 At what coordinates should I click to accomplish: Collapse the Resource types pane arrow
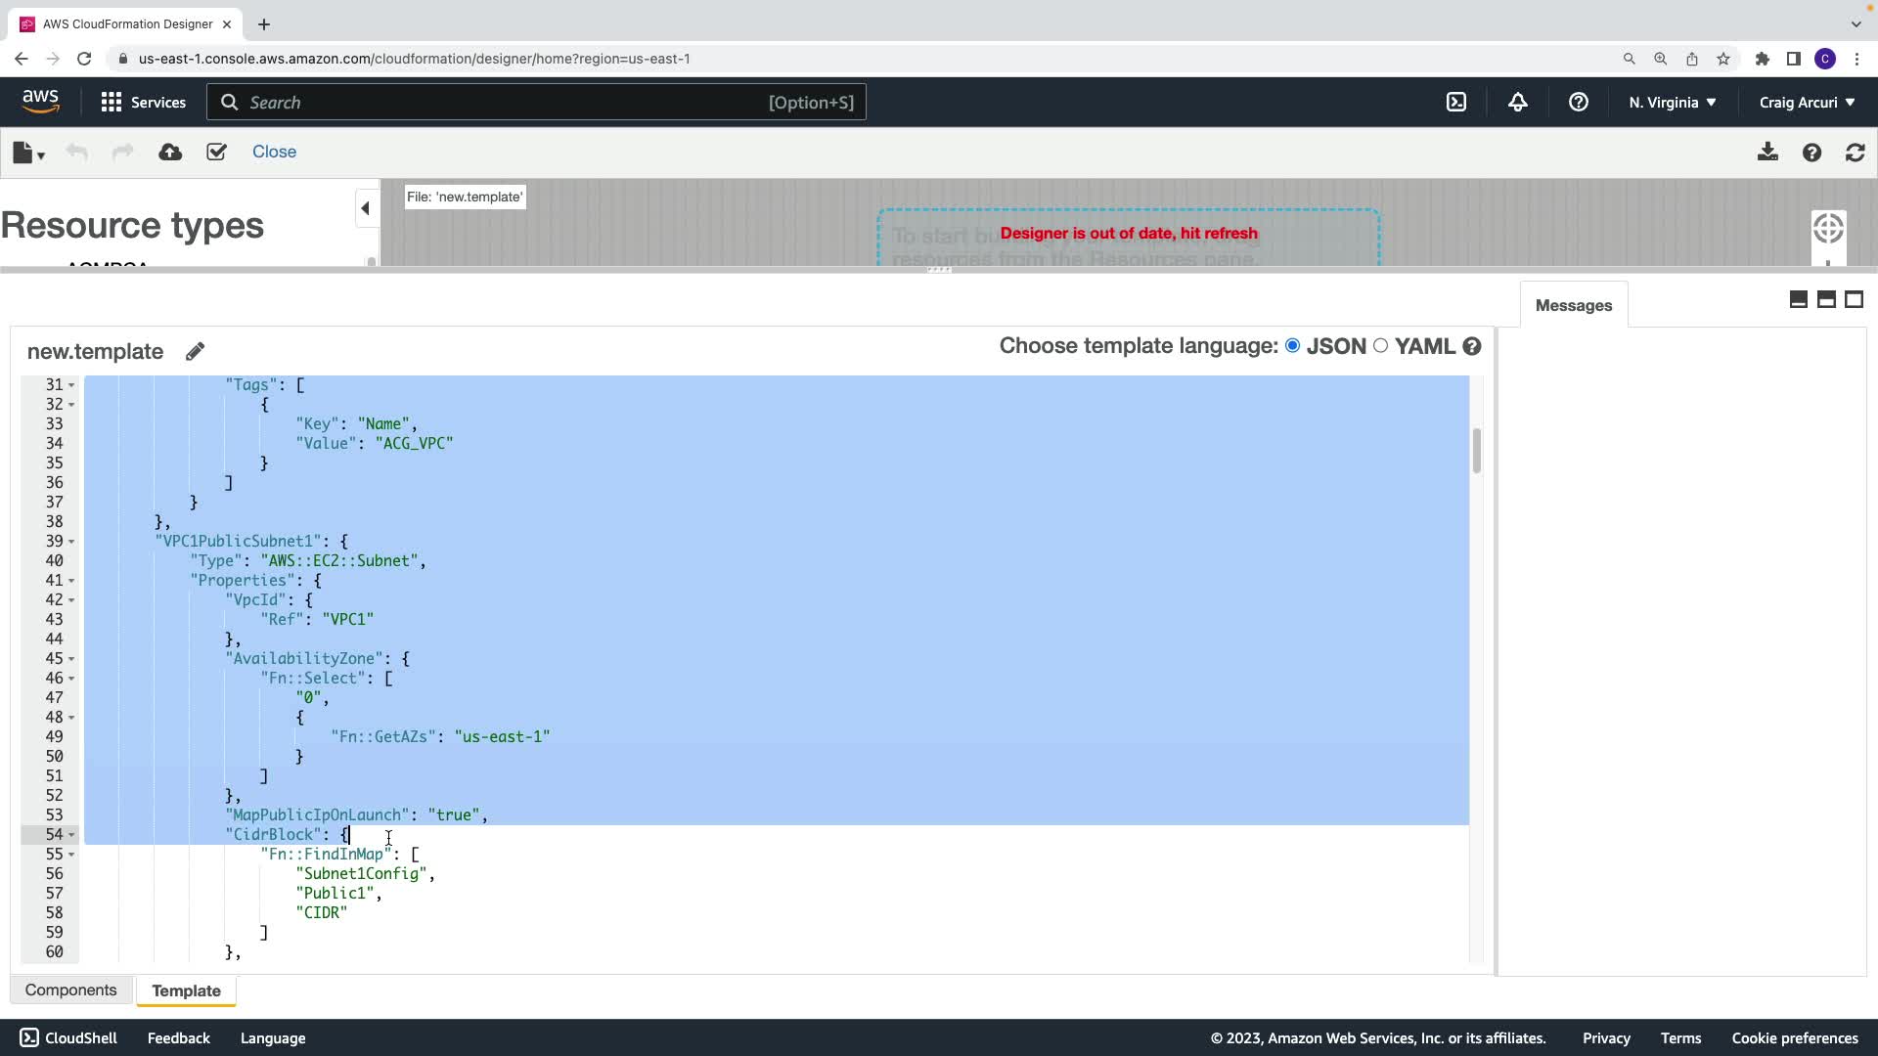click(x=365, y=208)
